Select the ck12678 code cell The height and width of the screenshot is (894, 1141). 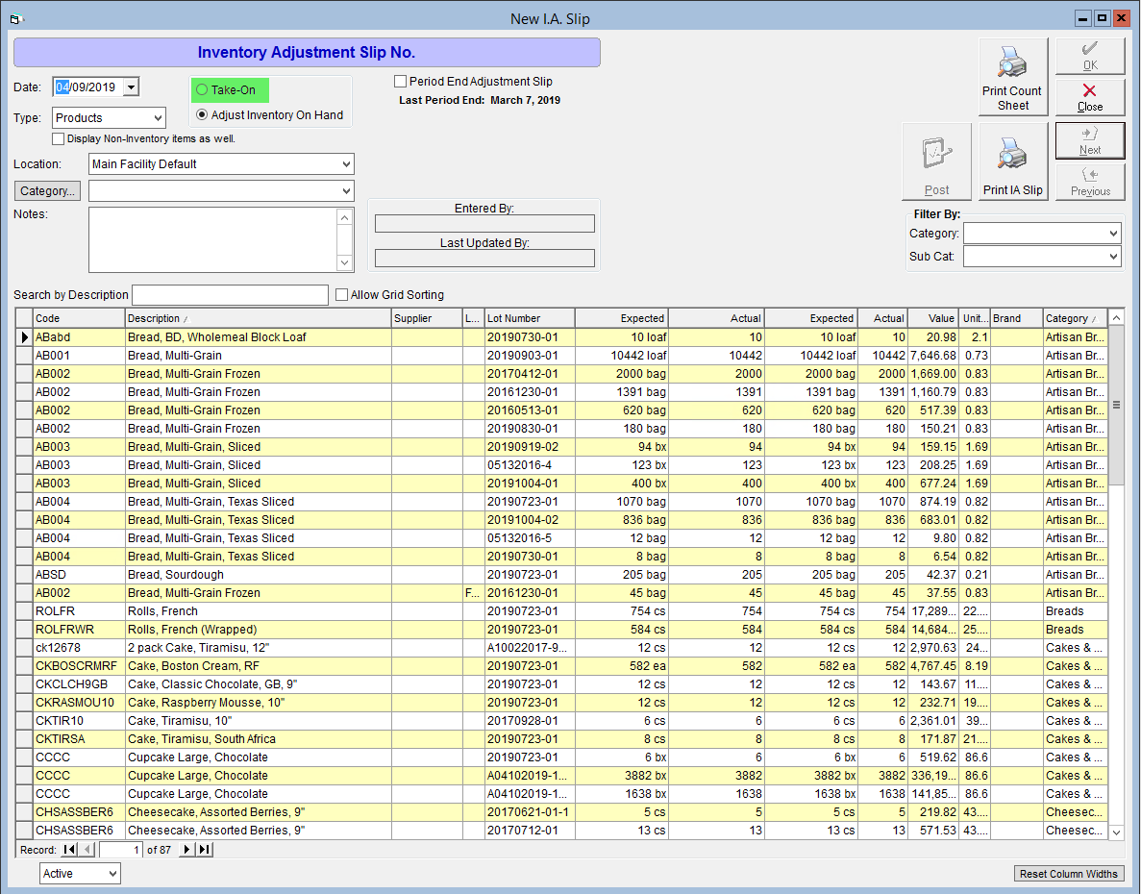point(80,647)
